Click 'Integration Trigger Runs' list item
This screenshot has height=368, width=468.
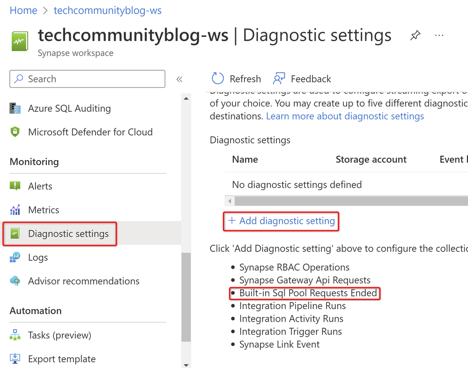tap(290, 331)
